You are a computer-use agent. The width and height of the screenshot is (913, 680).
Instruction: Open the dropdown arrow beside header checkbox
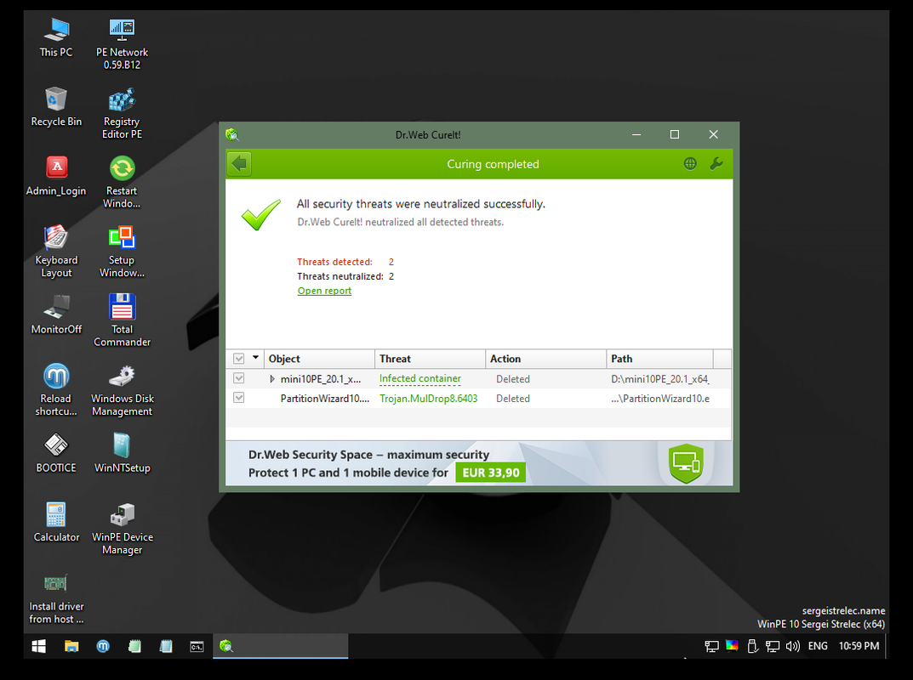coord(255,358)
